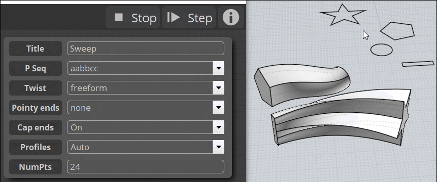This screenshot has height=182, width=437.
Task: Click the Title label
Action: [x=36, y=49]
